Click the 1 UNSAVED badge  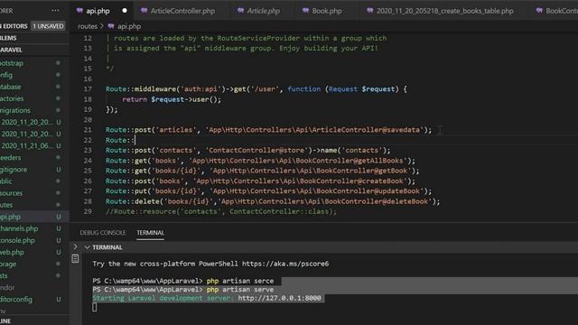(x=48, y=26)
